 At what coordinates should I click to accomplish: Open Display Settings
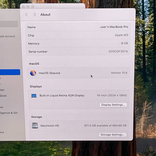113,105
